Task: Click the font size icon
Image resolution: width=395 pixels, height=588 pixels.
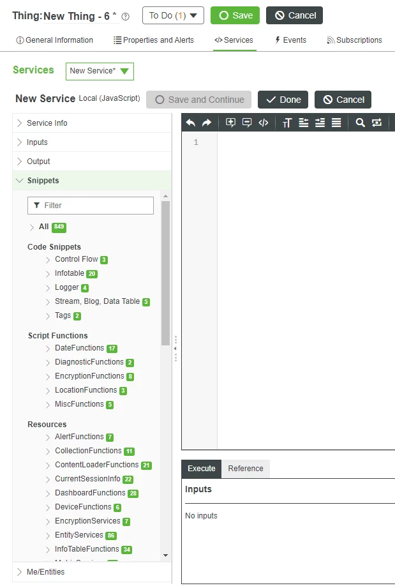Action: click(287, 123)
